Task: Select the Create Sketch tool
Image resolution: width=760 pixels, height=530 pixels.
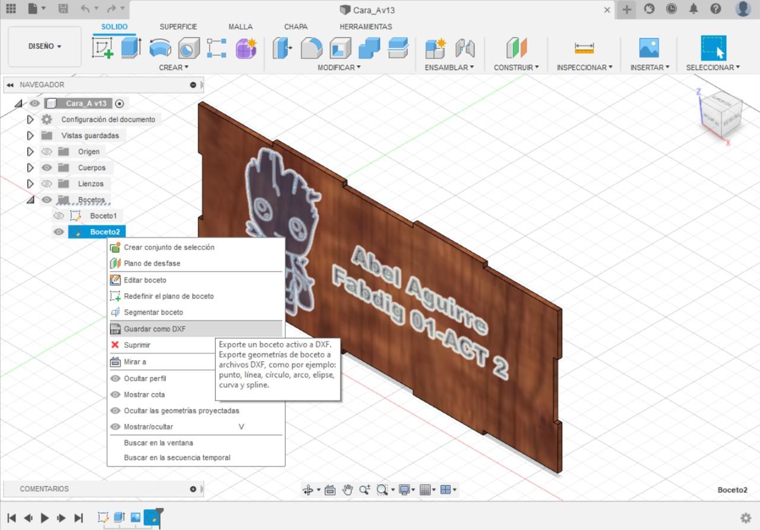Action: coord(103,48)
